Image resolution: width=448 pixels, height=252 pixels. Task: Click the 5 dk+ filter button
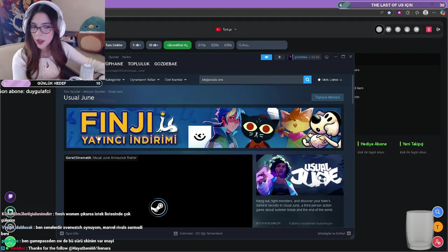pyautogui.click(x=136, y=45)
